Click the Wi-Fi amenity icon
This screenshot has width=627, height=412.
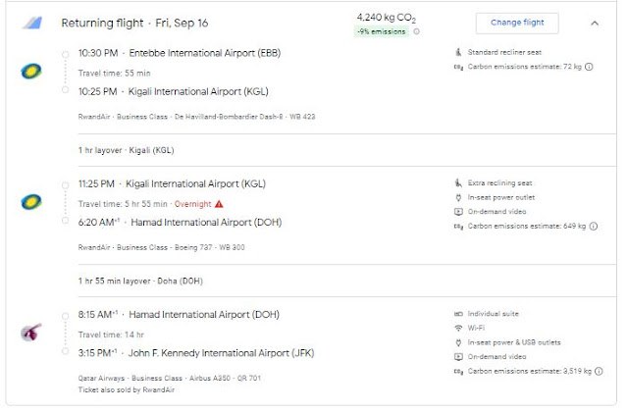click(457, 328)
